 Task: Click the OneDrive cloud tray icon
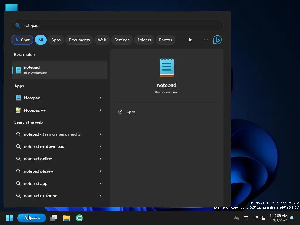237,218
